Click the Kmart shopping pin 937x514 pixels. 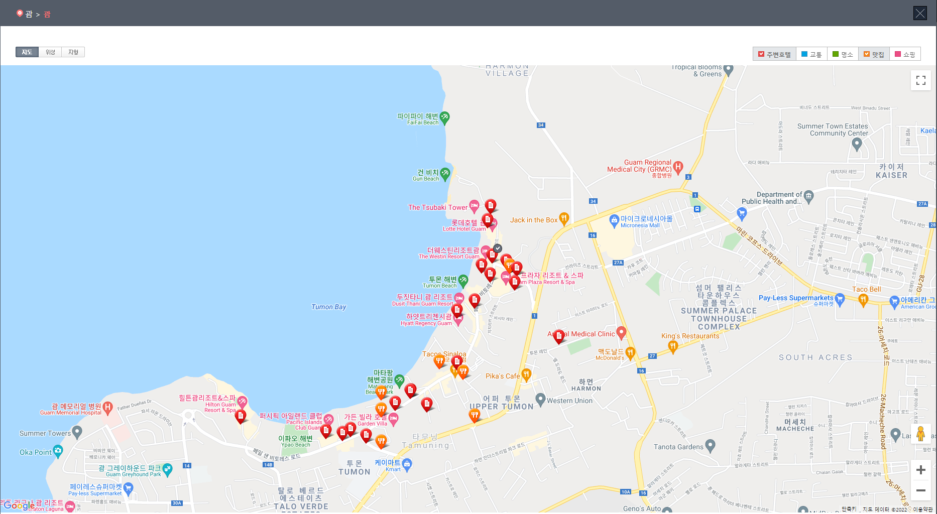point(407,464)
